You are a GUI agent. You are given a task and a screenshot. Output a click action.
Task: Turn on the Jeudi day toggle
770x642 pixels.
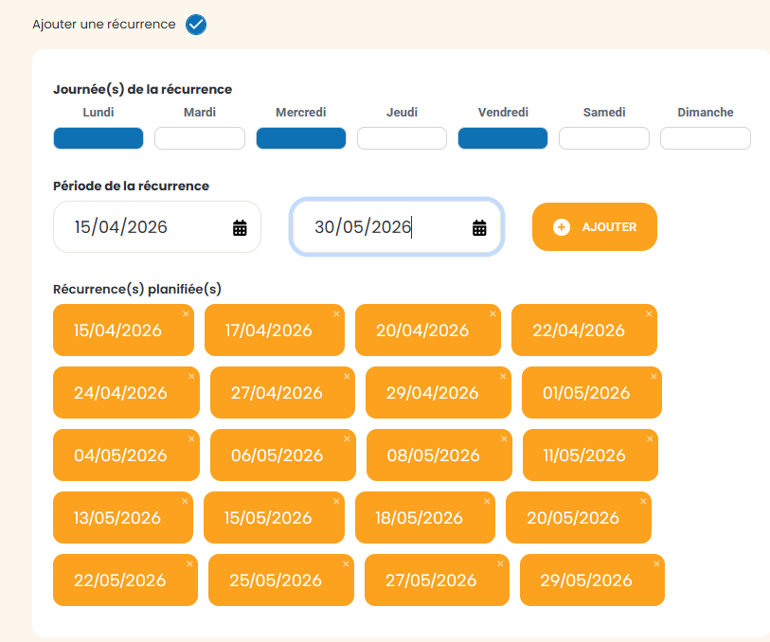click(x=402, y=138)
